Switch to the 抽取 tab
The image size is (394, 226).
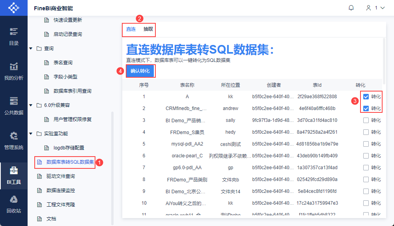pyautogui.click(x=148, y=29)
